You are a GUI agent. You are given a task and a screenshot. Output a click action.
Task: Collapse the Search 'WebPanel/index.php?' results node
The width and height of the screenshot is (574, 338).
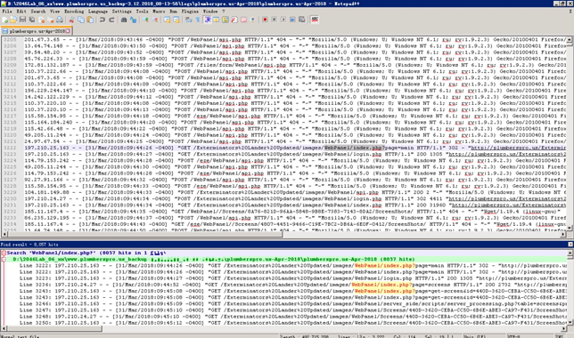click(4, 253)
